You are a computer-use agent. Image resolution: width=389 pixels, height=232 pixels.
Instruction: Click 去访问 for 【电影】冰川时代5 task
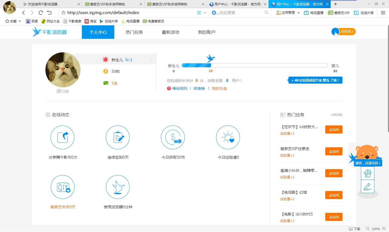tap(334, 217)
